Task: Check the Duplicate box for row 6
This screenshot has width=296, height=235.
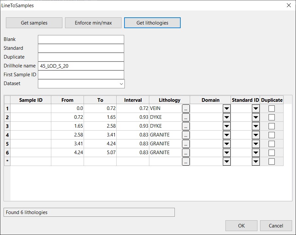Action: (271, 153)
